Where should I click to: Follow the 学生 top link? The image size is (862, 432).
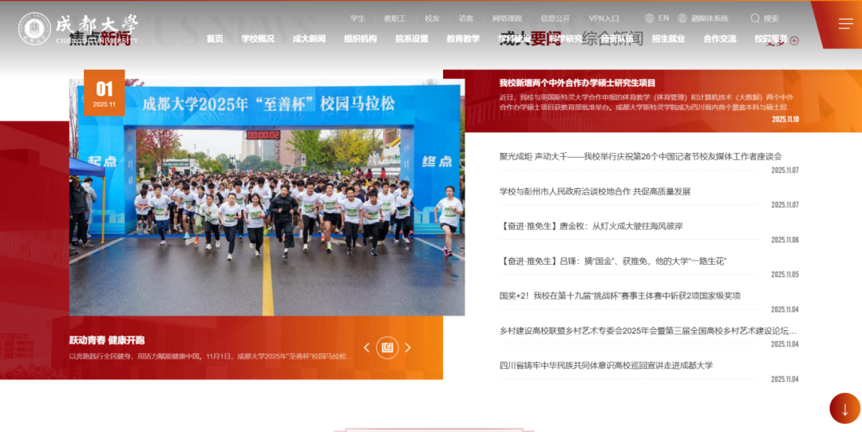[x=358, y=18]
